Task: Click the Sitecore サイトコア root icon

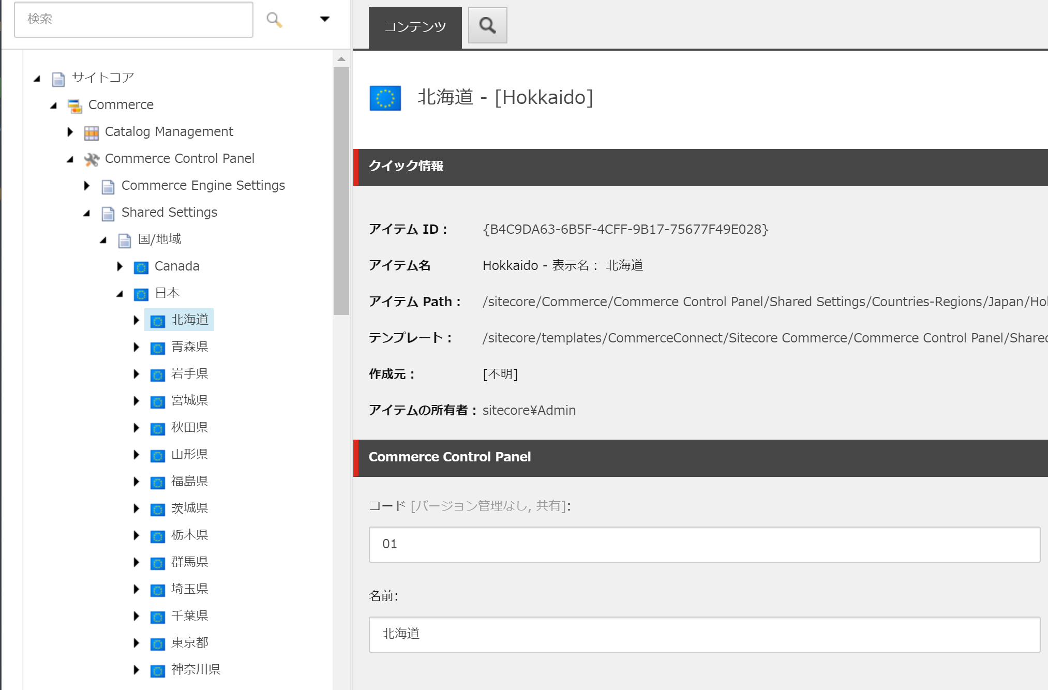Action: point(59,76)
